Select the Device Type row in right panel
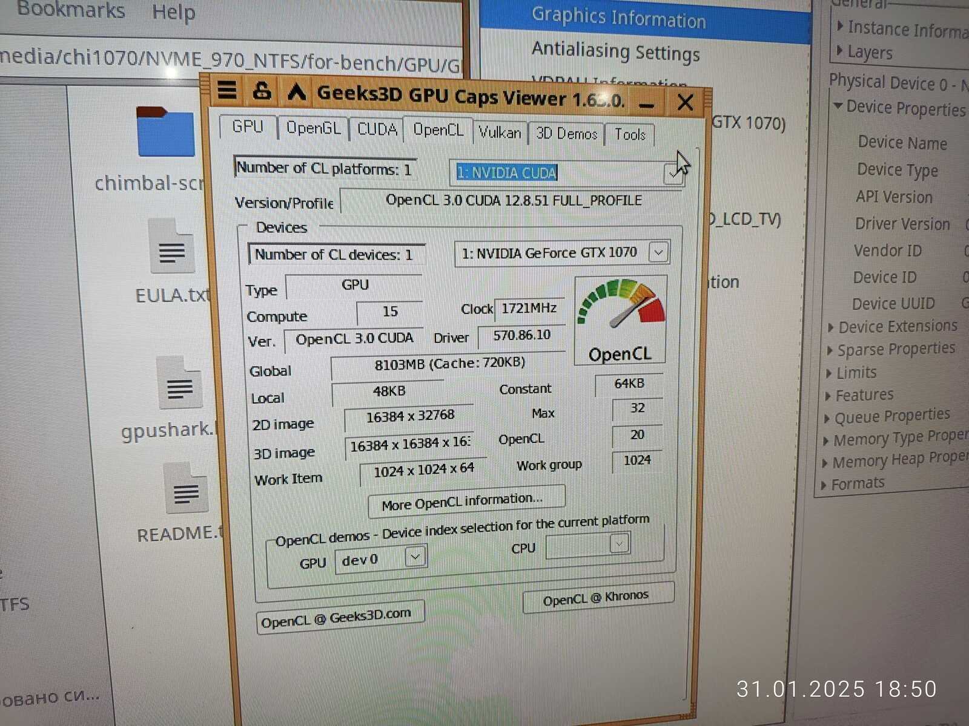This screenshot has width=969, height=726. tap(898, 171)
